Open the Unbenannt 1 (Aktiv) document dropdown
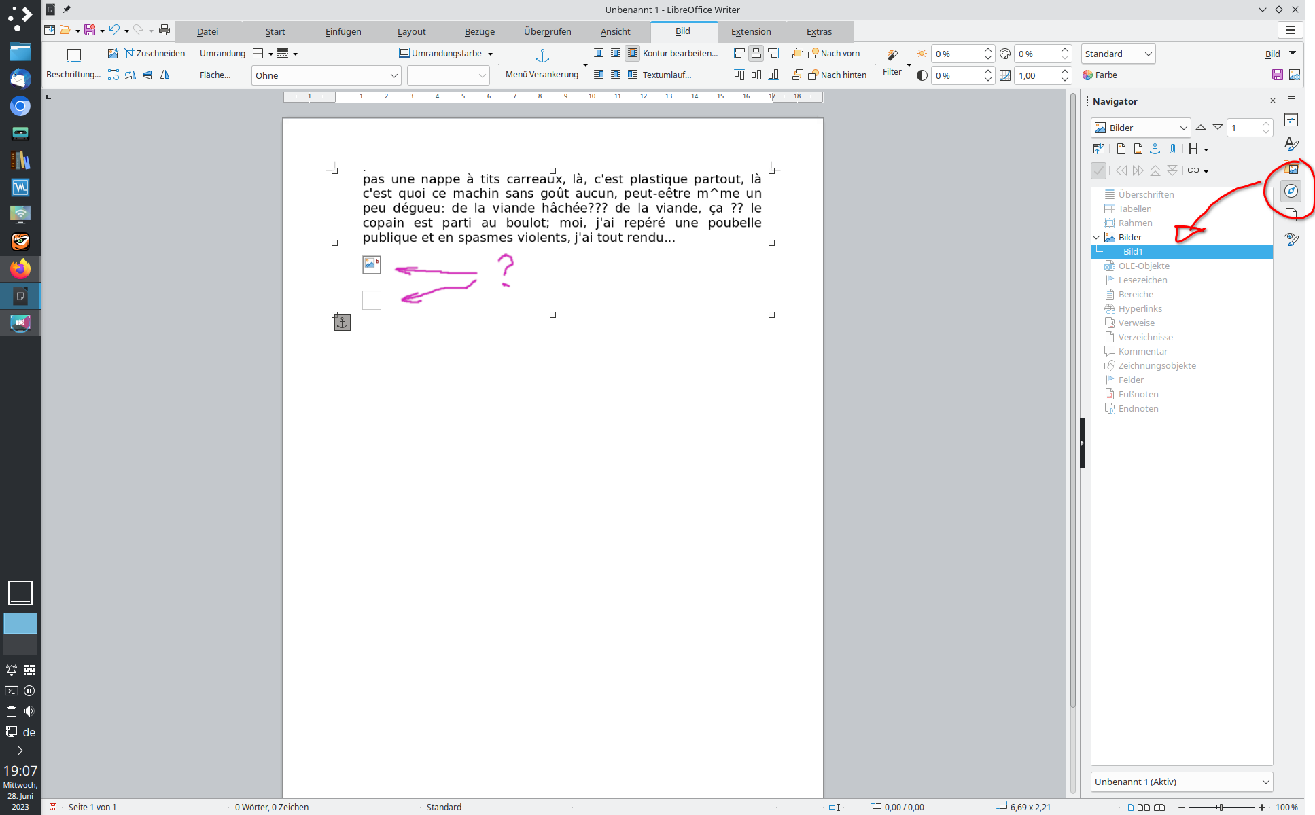The width and height of the screenshot is (1315, 815). click(x=1182, y=782)
